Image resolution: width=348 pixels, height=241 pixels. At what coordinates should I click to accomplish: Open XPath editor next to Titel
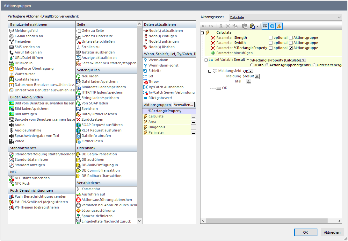pos(248,82)
